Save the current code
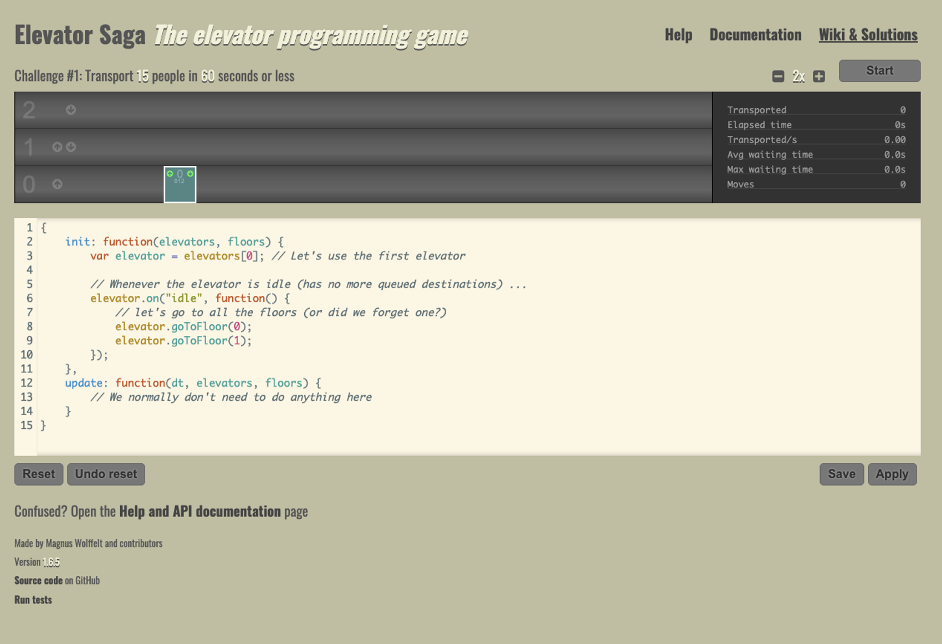Image resolution: width=942 pixels, height=644 pixels. click(x=842, y=474)
